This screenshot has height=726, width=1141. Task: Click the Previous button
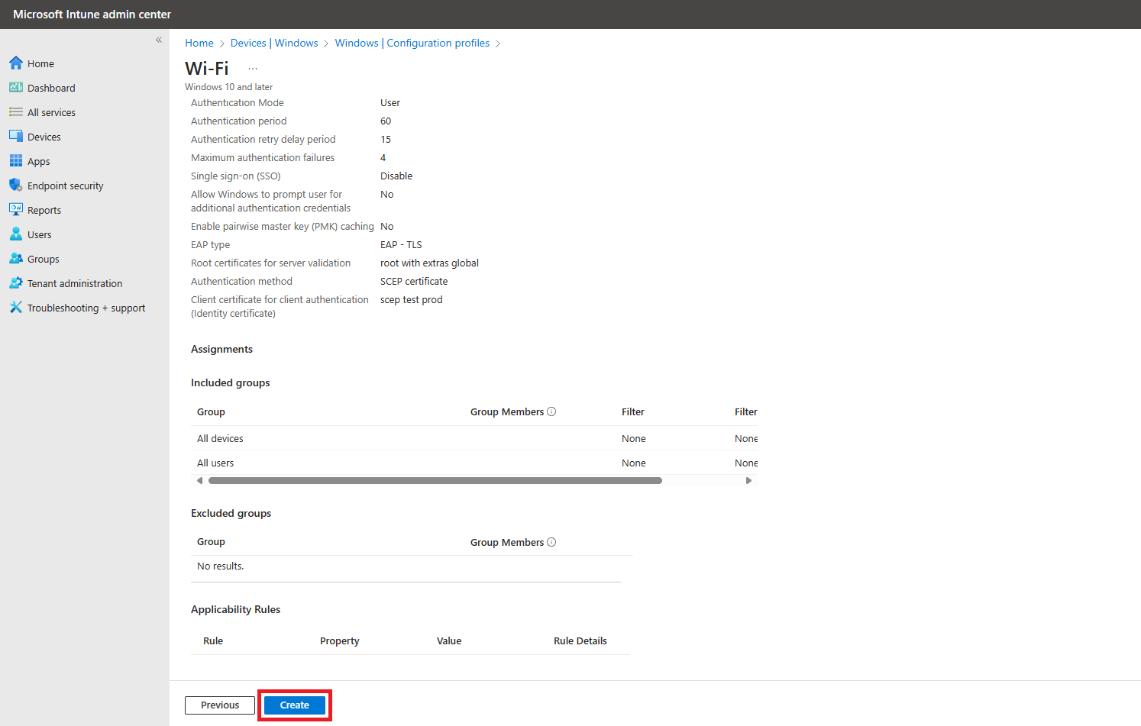tap(220, 705)
